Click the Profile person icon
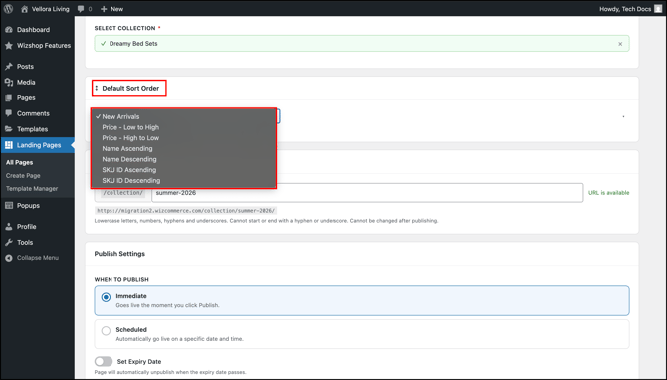This screenshot has height=380, width=667. coord(9,227)
